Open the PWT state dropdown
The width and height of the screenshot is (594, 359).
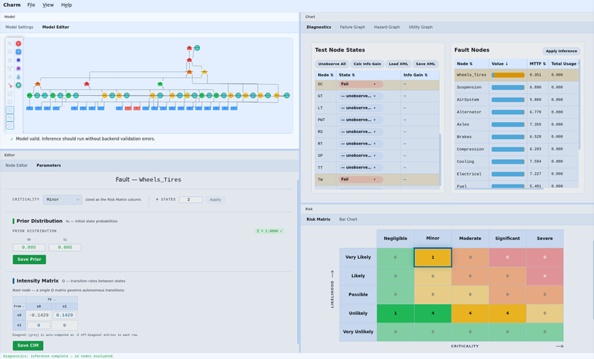[361, 119]
